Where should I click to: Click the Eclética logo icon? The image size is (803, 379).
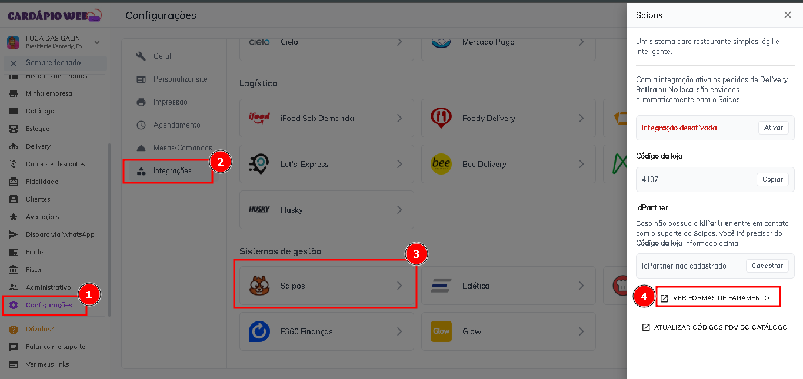[x=441, y=286]
